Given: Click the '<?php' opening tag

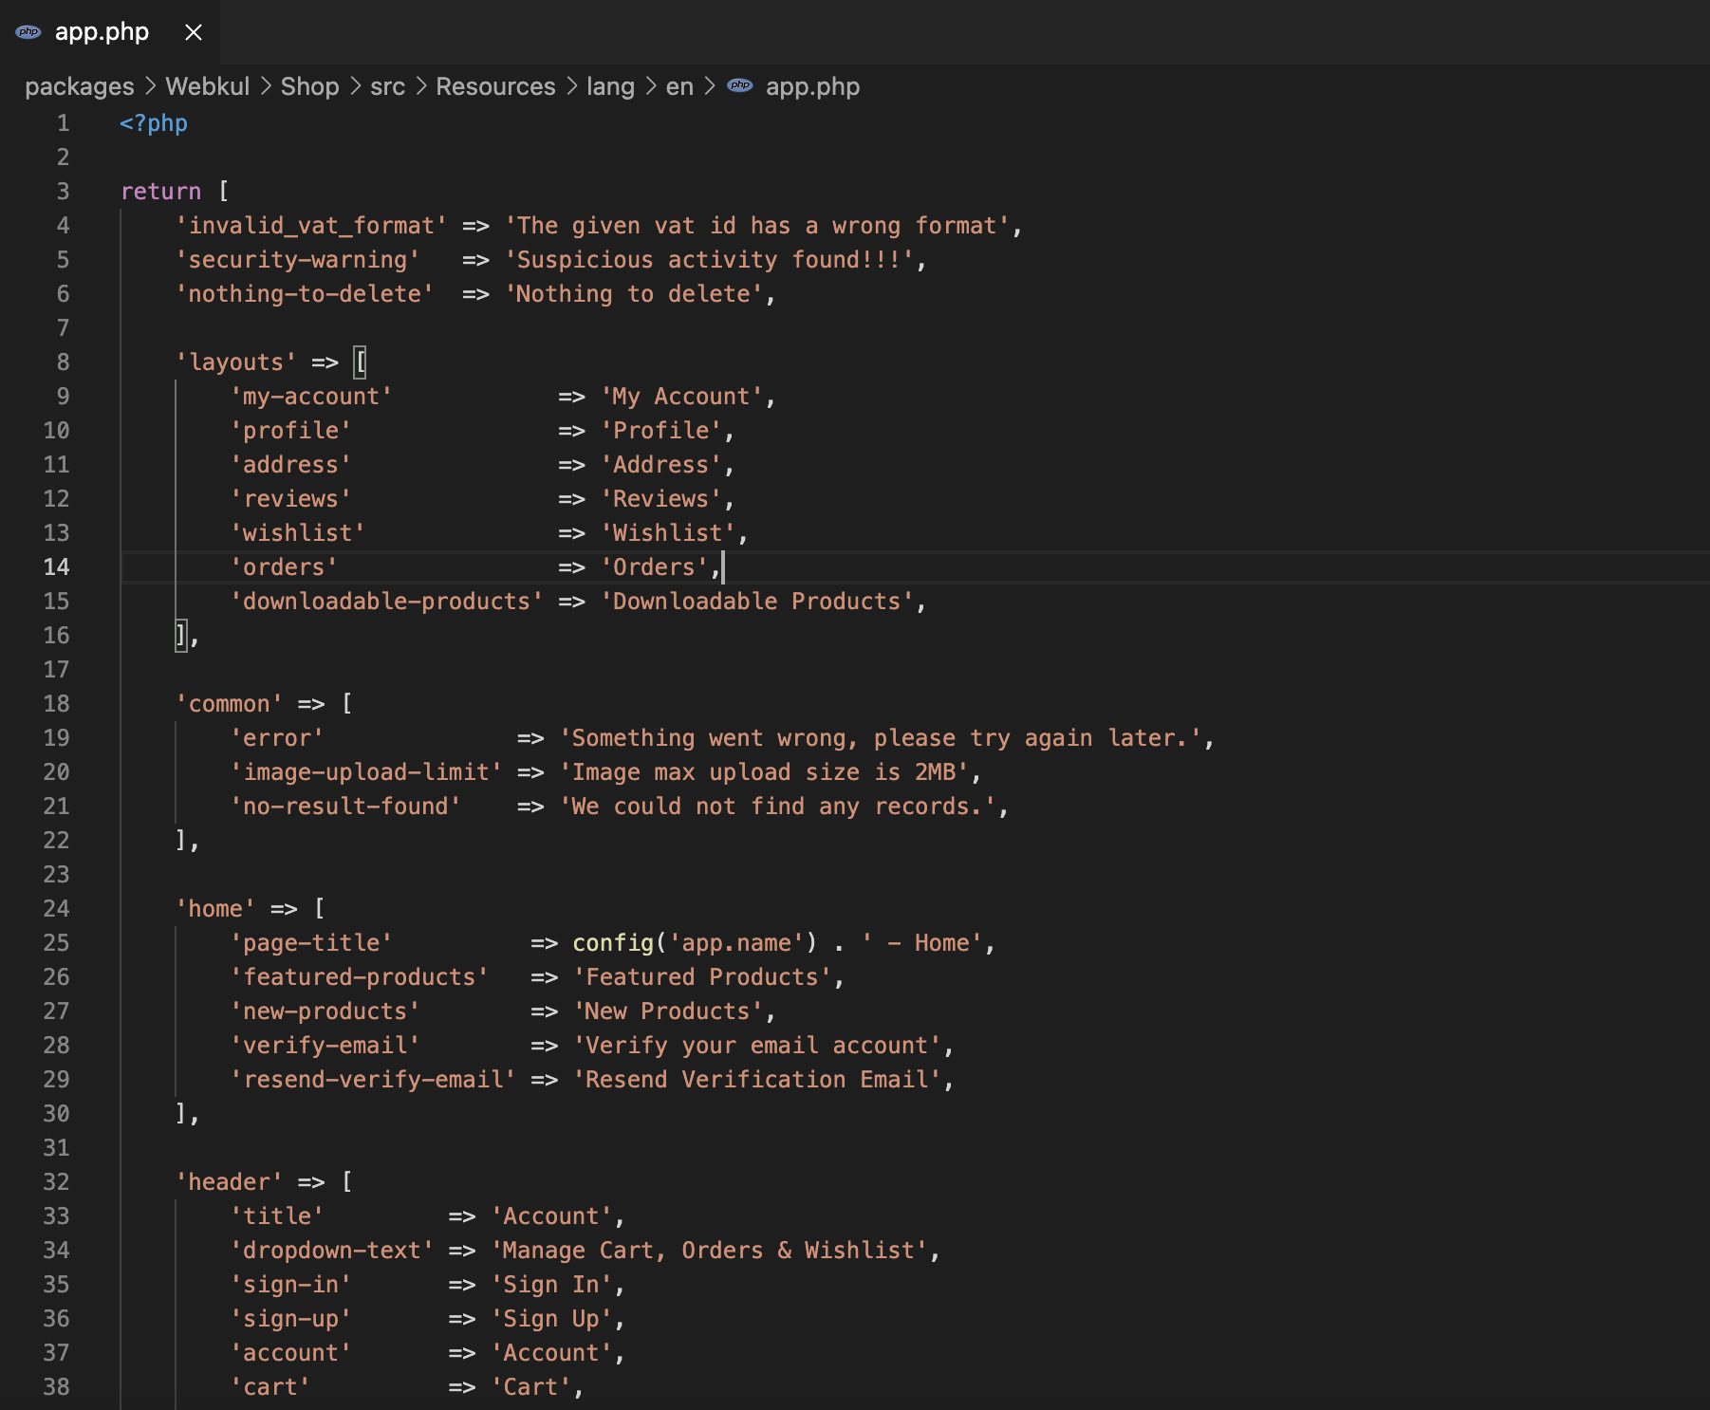Looking at the screenshot, I should pos(154,123).
